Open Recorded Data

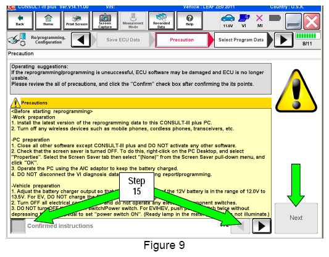point(161,20)
